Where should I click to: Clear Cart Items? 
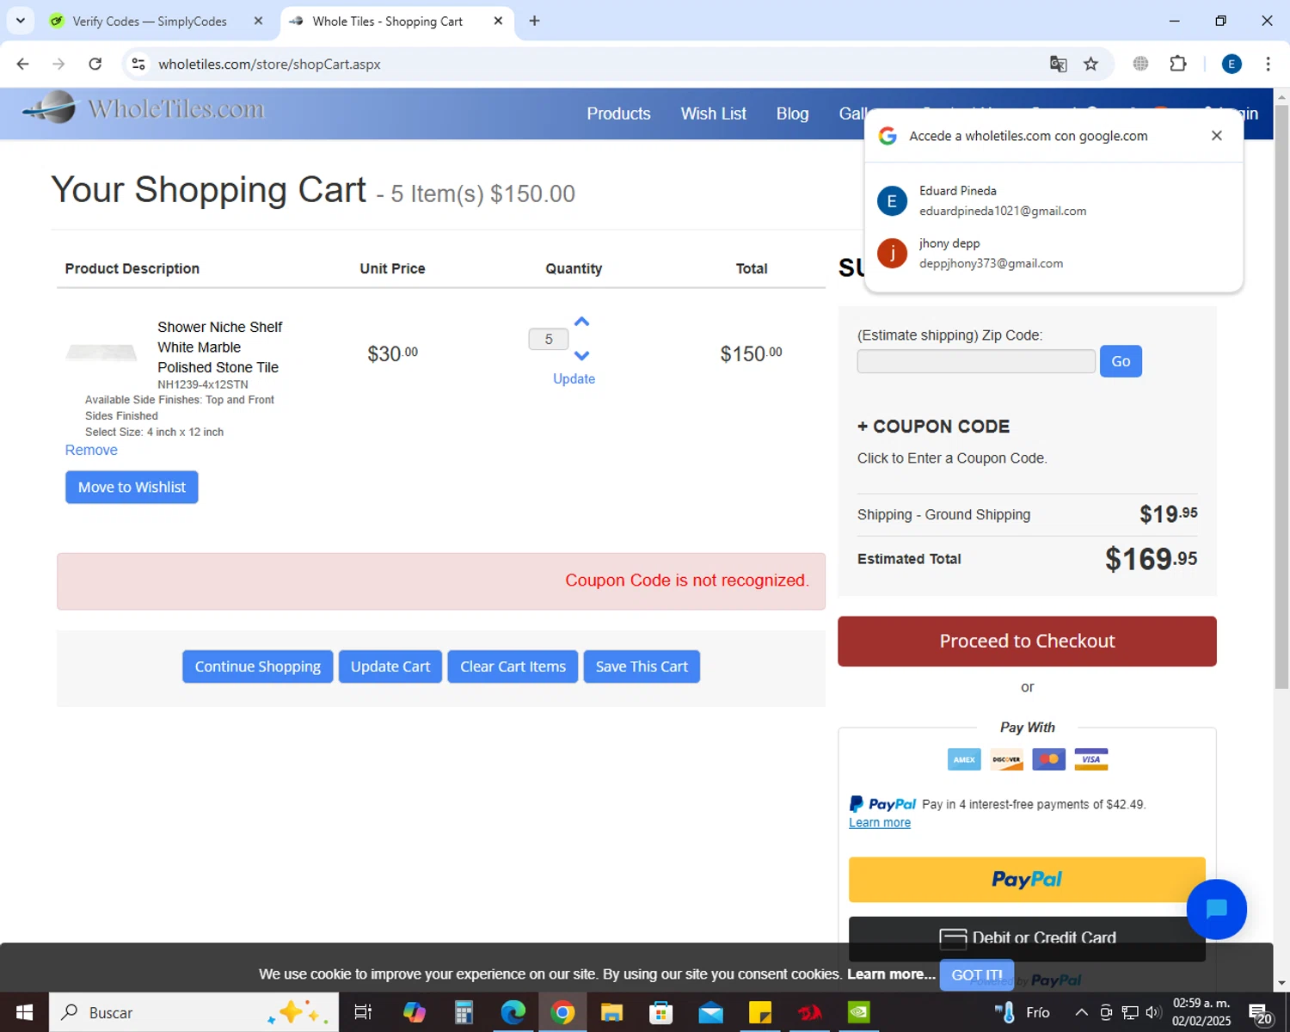pos(513,666)
